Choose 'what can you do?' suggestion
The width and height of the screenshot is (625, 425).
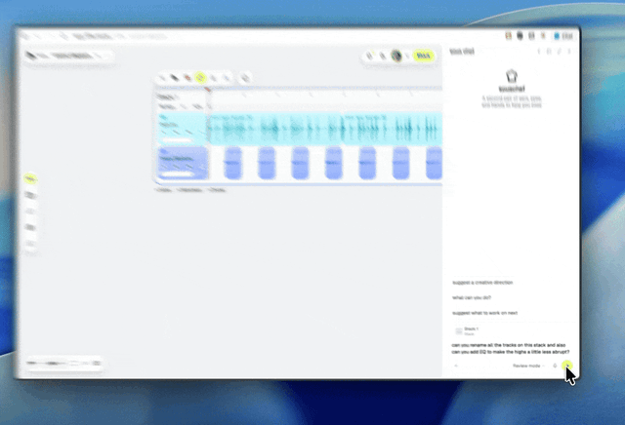(472, 297)
